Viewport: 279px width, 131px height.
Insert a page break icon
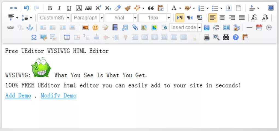pyautogui.click(x=216, y=27)
